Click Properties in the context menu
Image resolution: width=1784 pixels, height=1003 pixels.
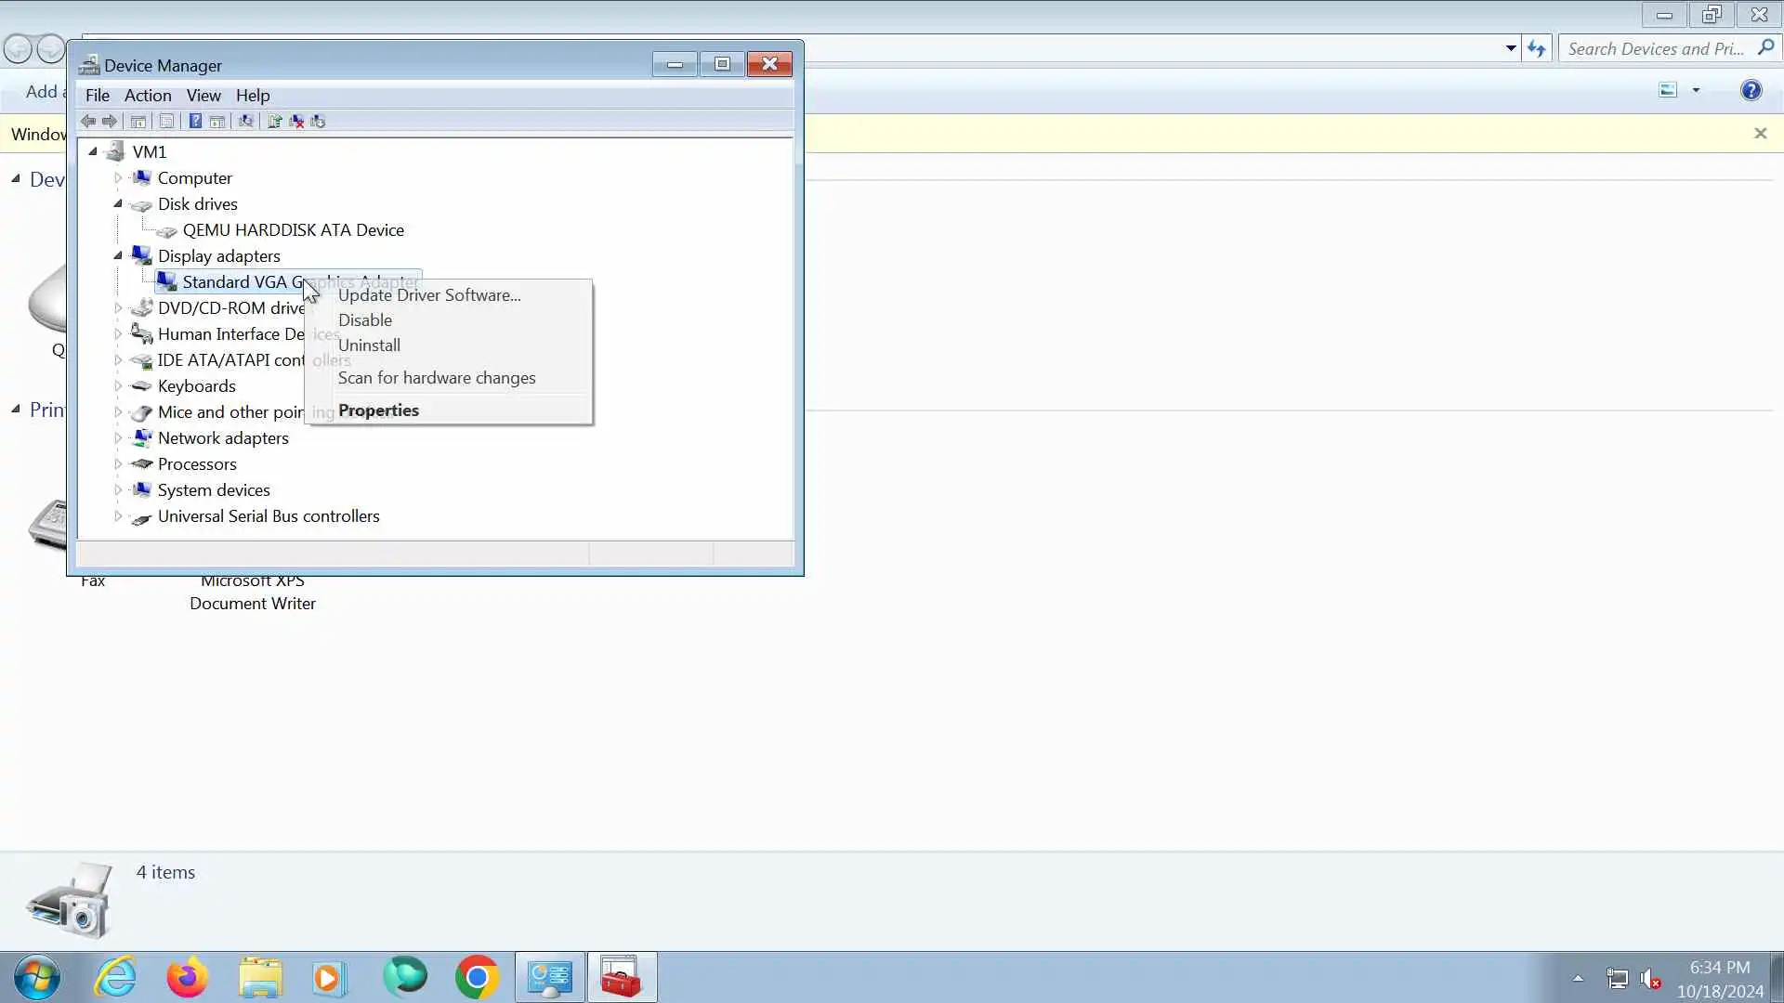378,410
